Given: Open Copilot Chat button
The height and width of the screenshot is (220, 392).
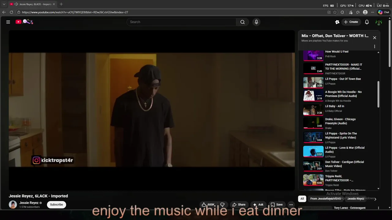Looking at the screenshot, I should point(383,12).
